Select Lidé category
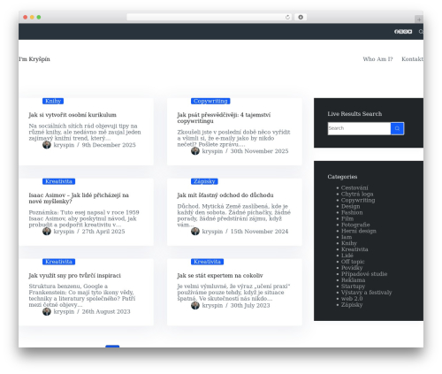442x374 pixels. coord(347,256)
